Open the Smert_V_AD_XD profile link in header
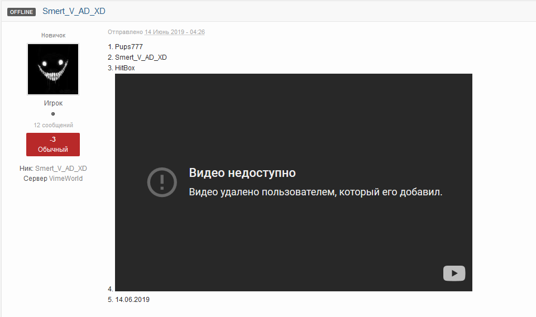536x317 pixels. pos(74,11)
